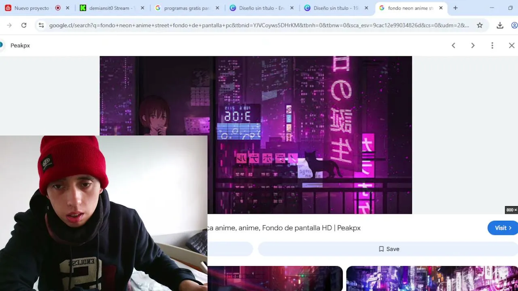518x291 pixels.
Task: Close the Diseño sin título - En tab
Action: [x=292, y=8]
